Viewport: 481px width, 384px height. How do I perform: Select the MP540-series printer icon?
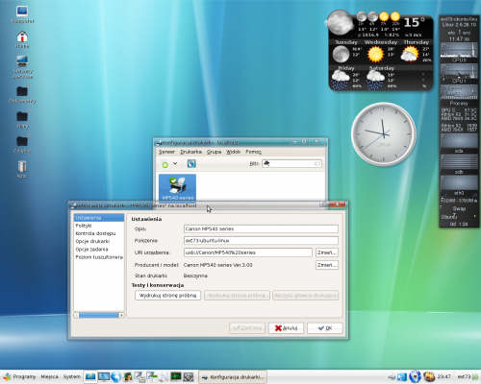click(x=177, y=188)
